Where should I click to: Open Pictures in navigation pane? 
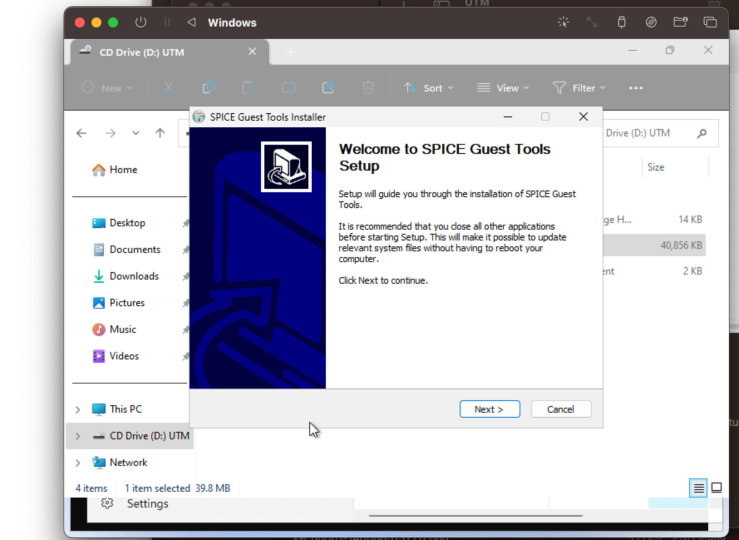[118, 303]
